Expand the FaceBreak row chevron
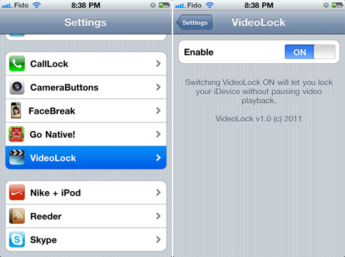The image size is (345, 257). (x=158, y=111)
